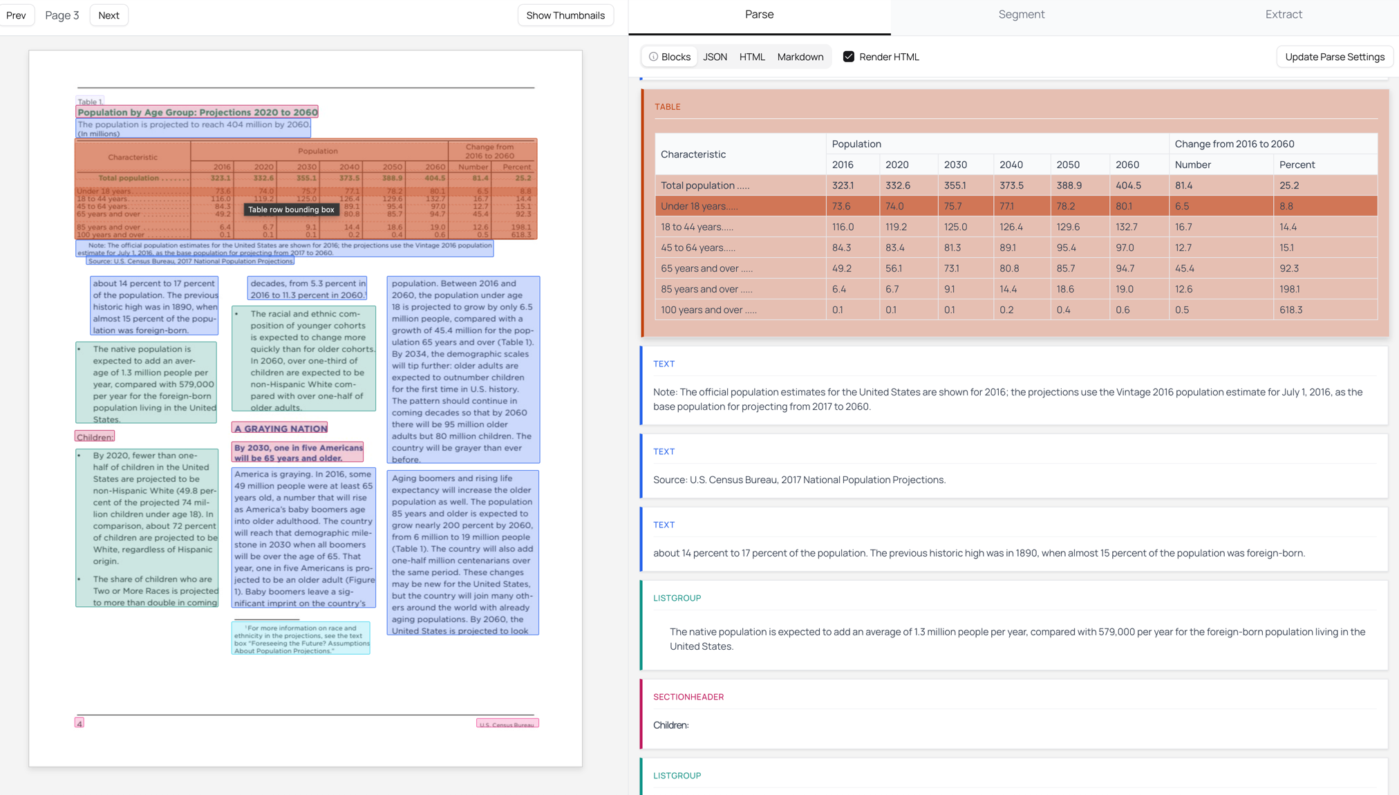Select the Markdown output view
Viewport: 1399px width, 795px height.
tap(800, 57)
